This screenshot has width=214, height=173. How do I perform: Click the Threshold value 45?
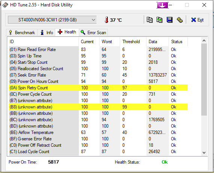[125, 75]
